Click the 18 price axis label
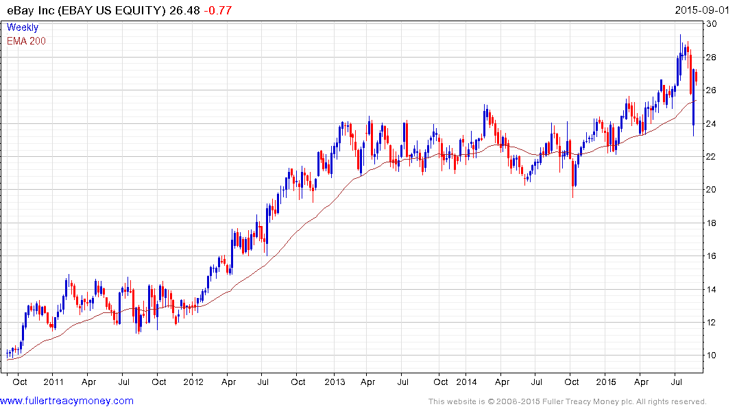Screen dimensions: 737x411 pyautogui.click(x=712, y=223)
